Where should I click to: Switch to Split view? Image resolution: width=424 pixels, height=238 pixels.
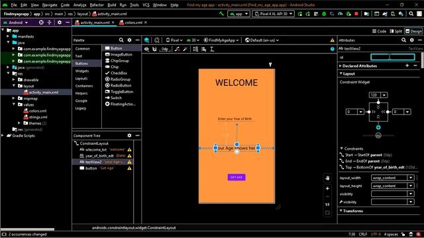coord(396,31)
